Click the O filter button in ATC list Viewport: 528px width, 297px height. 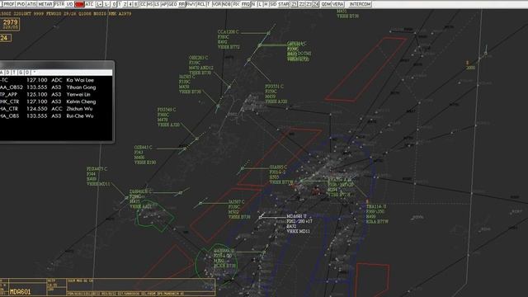(27, 73)
